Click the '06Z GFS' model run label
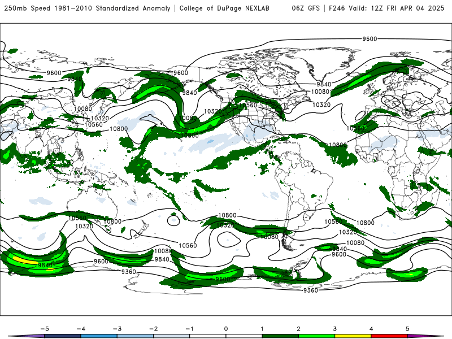Screen dimensions: 452x339 click(x=306, y=8)
